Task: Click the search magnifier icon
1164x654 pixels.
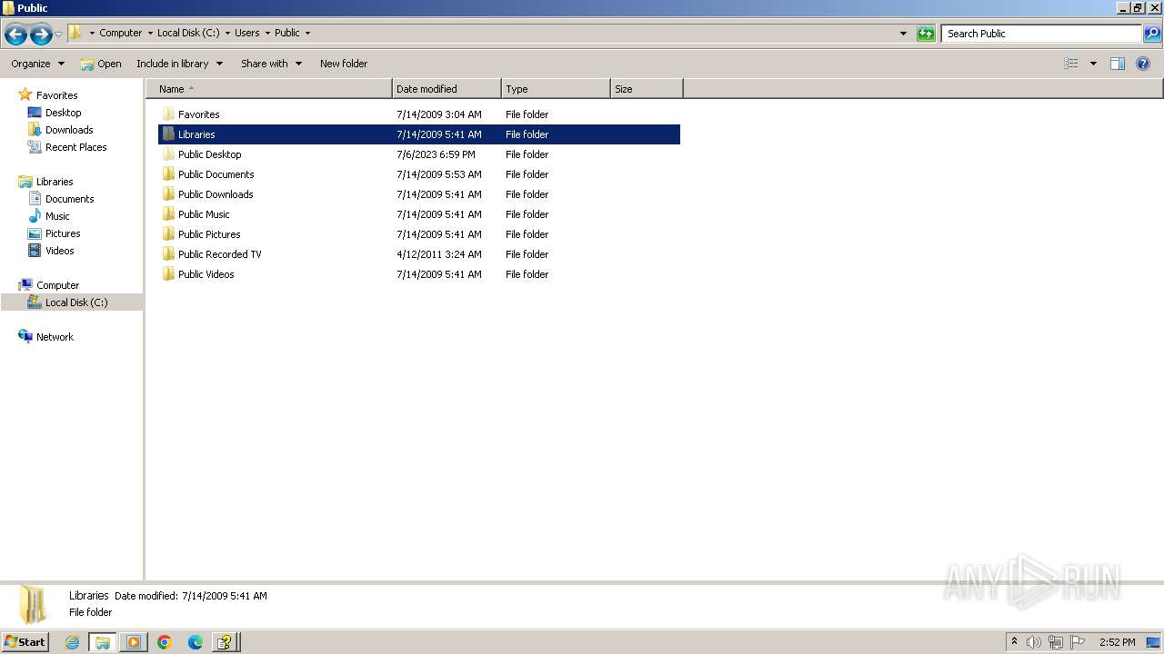Action: point(1152,34)
